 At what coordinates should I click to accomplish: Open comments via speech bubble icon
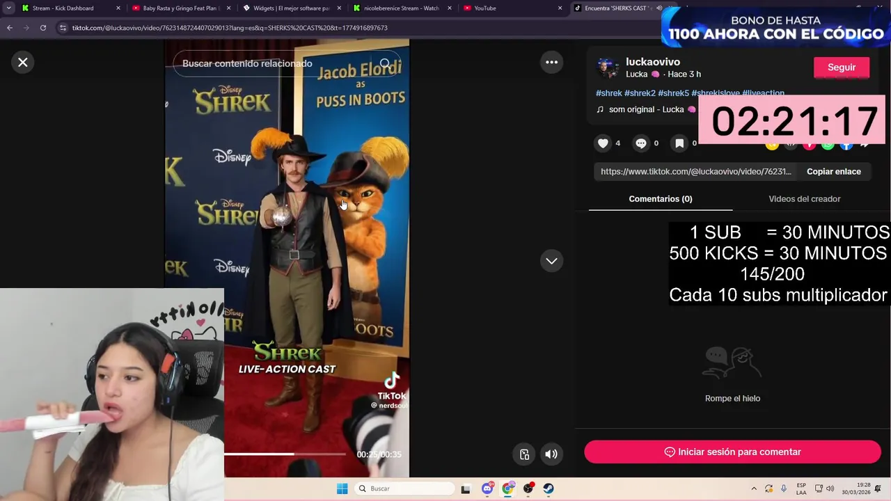tap(641, 143)
